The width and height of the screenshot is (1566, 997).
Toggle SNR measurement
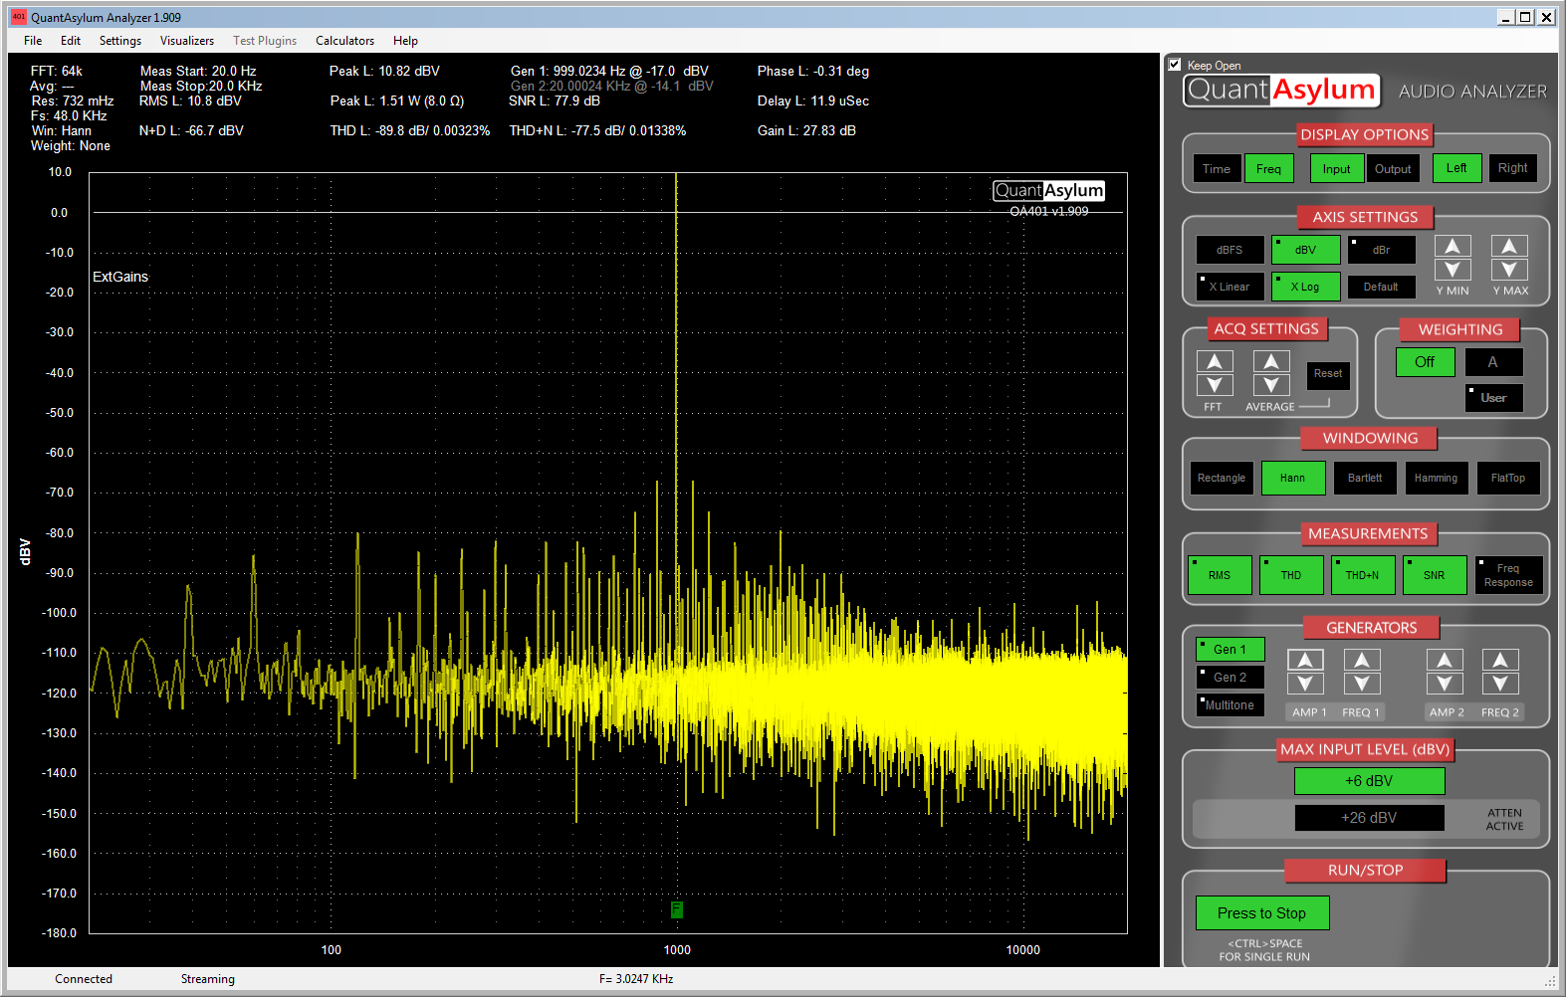click(1435, 575)
